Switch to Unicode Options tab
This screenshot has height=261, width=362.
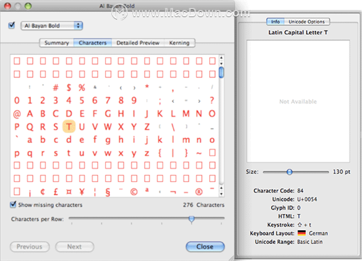307,22
